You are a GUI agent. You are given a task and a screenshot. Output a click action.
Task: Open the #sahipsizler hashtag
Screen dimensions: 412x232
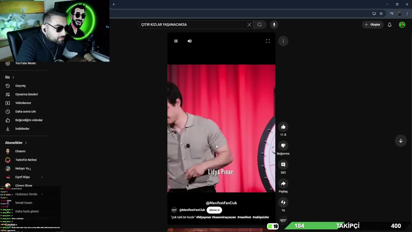tap(261, 217)
